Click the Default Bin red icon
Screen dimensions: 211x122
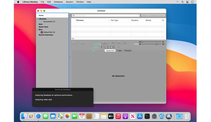tap(42, 32)
